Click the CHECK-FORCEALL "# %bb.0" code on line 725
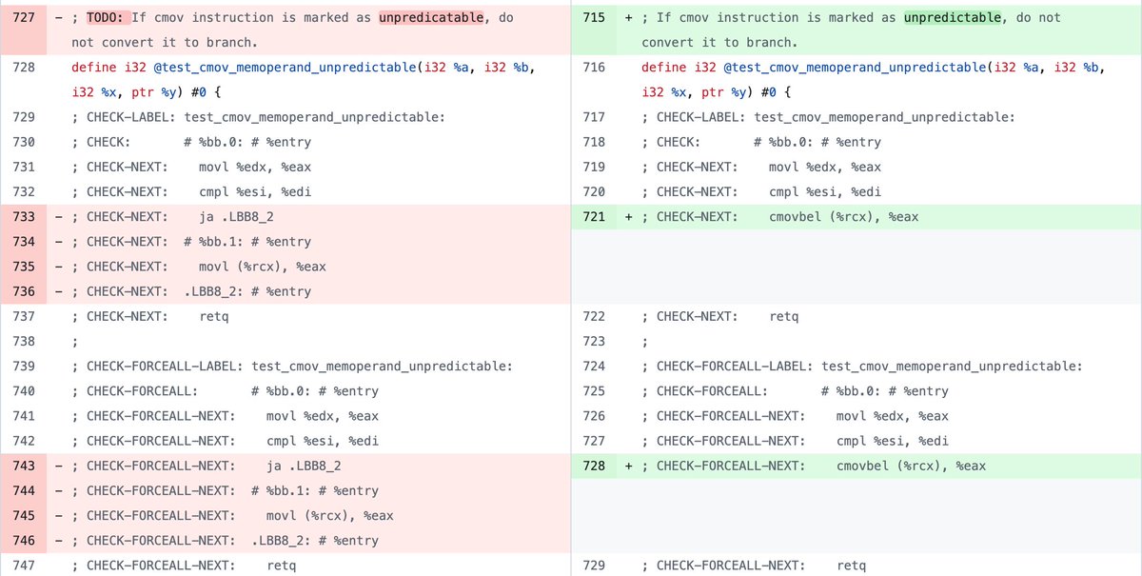The width and height of the screenshot is (1142, 576). [x=885, y=390]
